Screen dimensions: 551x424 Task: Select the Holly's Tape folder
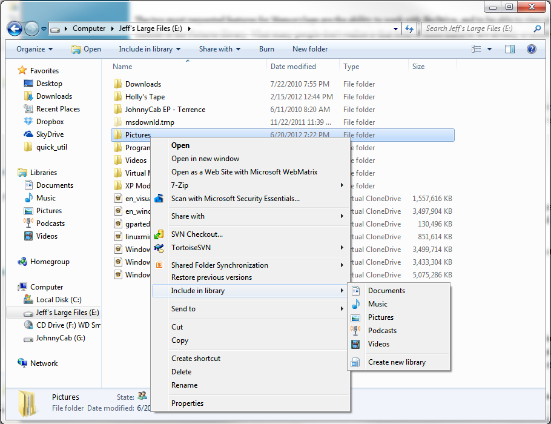(x=145, y=97)
